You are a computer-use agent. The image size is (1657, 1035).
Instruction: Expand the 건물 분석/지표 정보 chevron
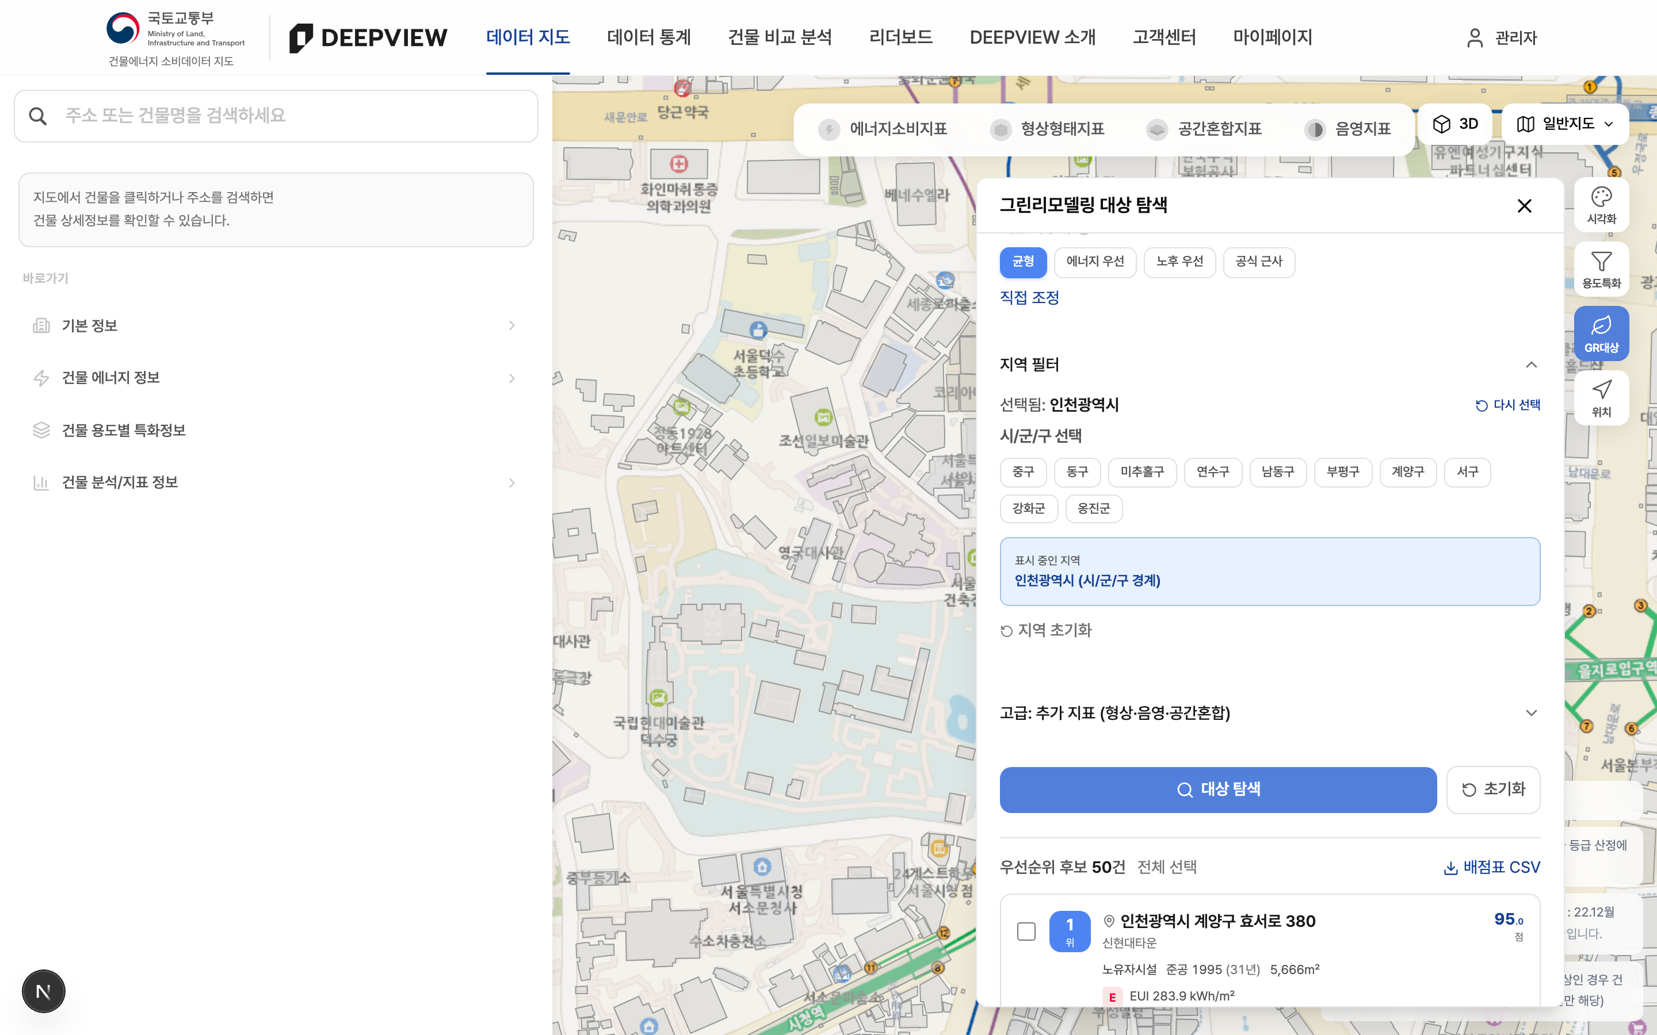coord(511,482)
